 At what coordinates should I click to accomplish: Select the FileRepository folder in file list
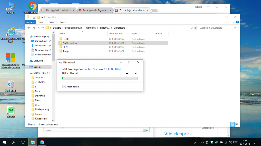[70, 43]
